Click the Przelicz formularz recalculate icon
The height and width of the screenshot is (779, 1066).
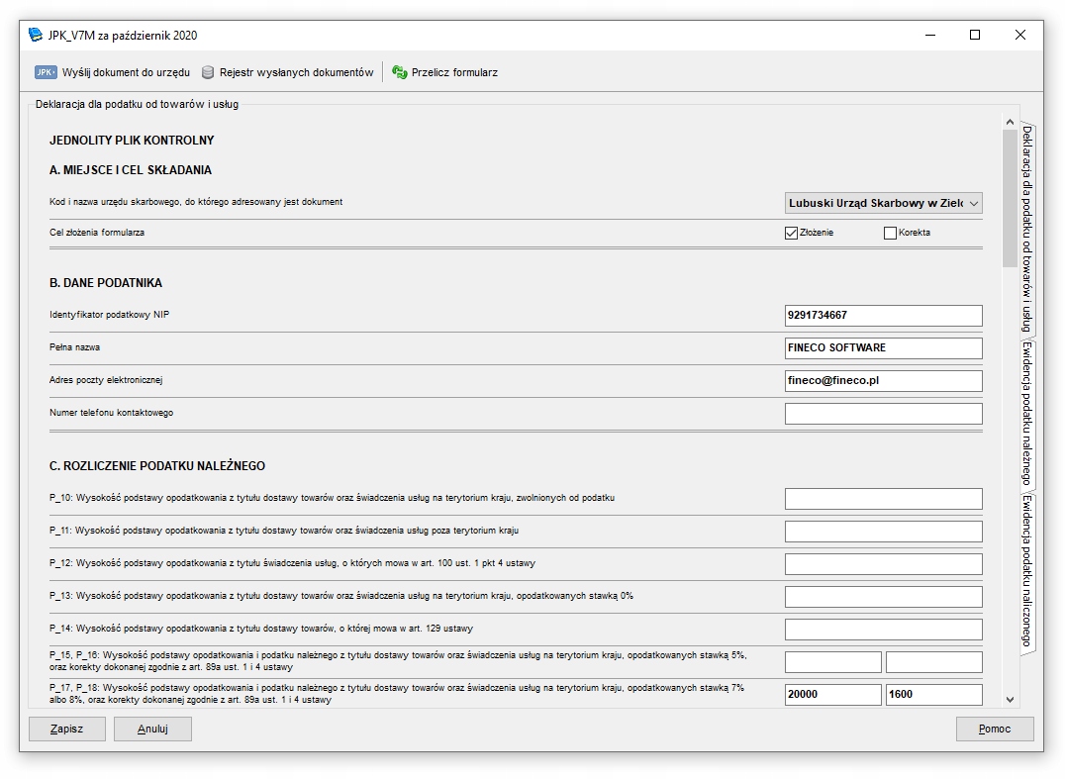click(x=400, y=72)
